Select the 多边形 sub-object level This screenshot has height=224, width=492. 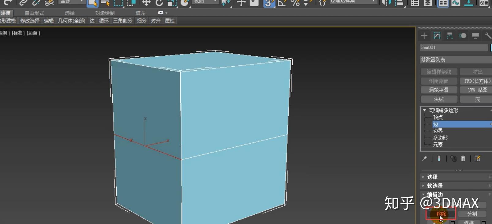440,138
